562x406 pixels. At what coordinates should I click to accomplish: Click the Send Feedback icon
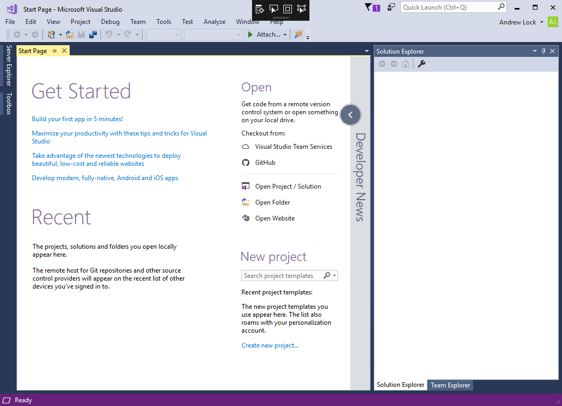tap(391, 7)
